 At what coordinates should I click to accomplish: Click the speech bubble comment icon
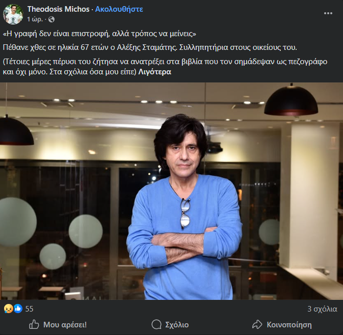click(x=156, y=325)
